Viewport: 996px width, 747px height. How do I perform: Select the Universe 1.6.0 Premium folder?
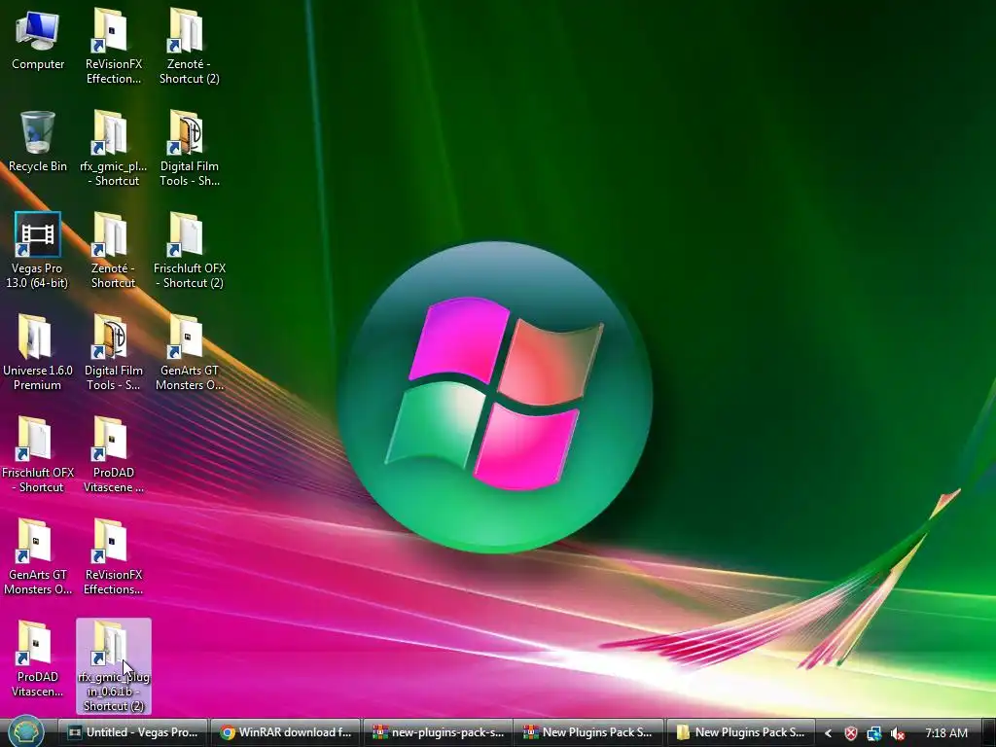[x=38, y=352]
